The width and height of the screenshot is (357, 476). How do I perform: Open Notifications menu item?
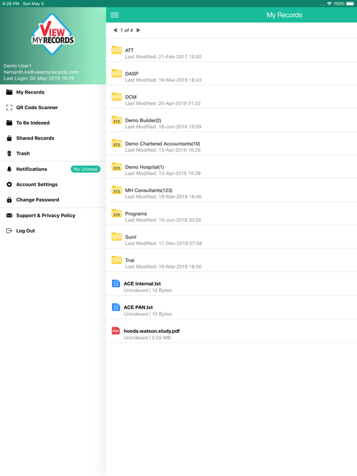pos(32,169)
